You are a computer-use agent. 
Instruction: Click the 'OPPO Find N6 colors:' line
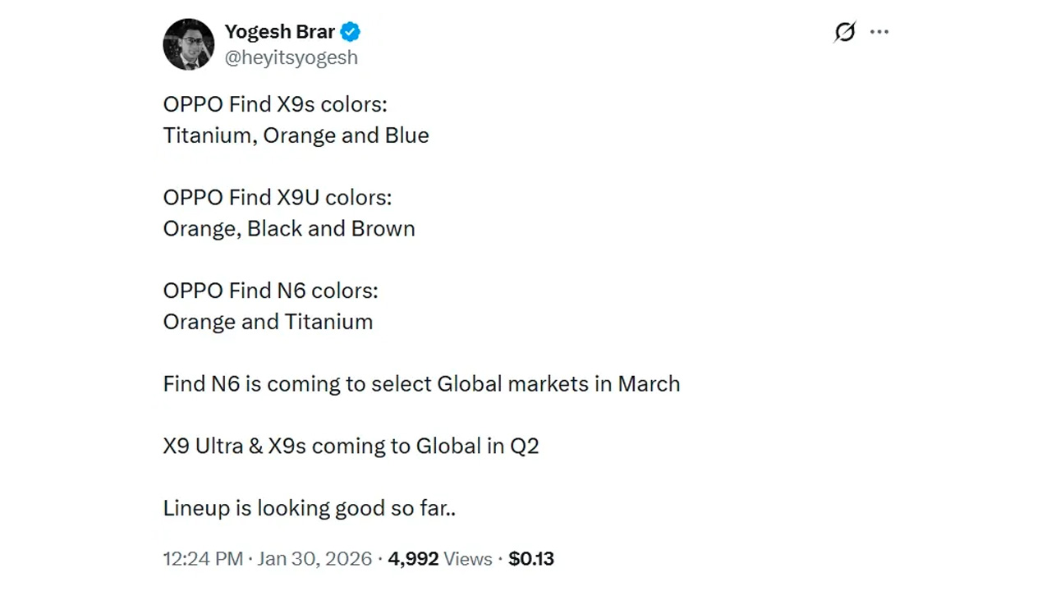tap(270, 291)
